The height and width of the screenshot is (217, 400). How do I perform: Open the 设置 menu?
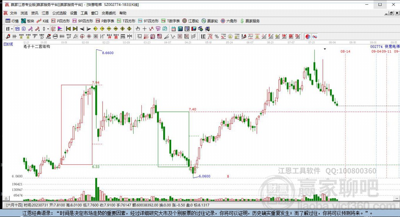click(73, 13)
